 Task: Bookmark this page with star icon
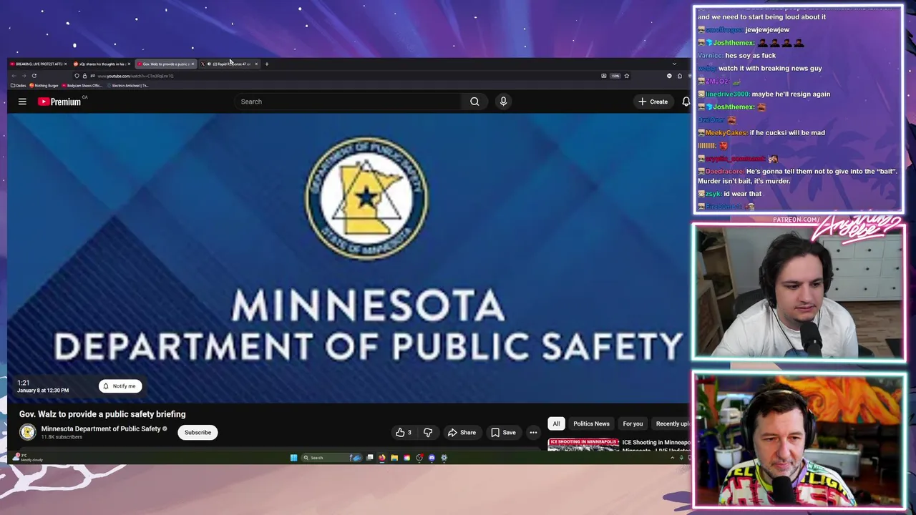click(627, 76)
